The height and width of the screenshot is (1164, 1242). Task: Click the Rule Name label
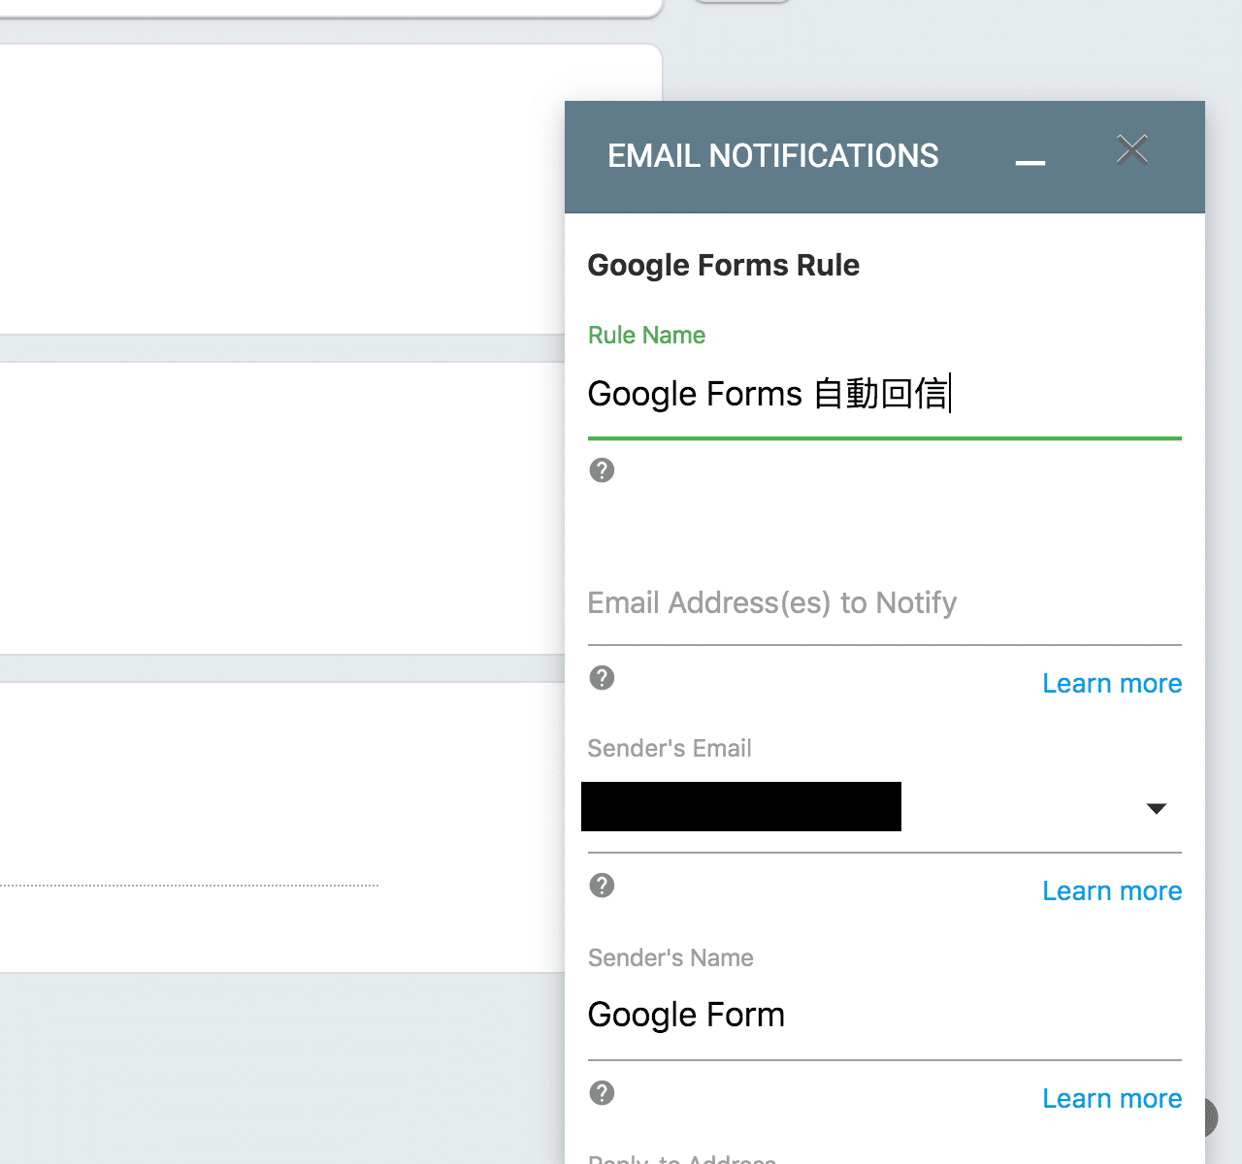pyautogui.click(x=646, y=336)
